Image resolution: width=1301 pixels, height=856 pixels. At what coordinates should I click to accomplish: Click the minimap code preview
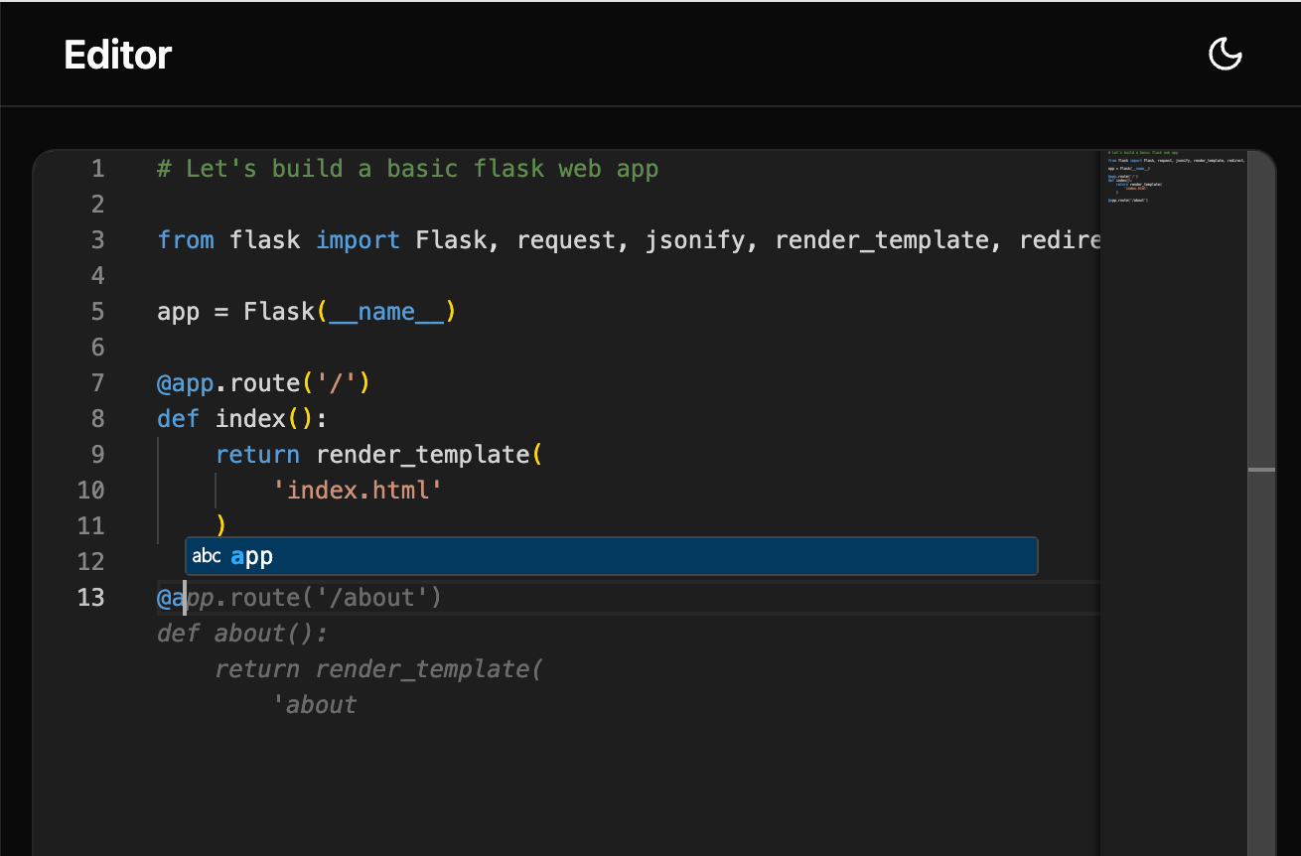click(x=1174, y=177)
